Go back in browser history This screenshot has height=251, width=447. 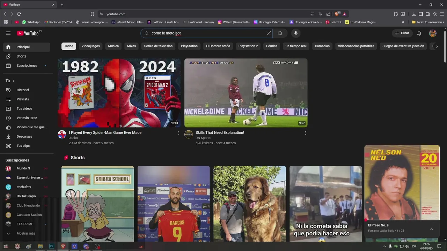5,14
